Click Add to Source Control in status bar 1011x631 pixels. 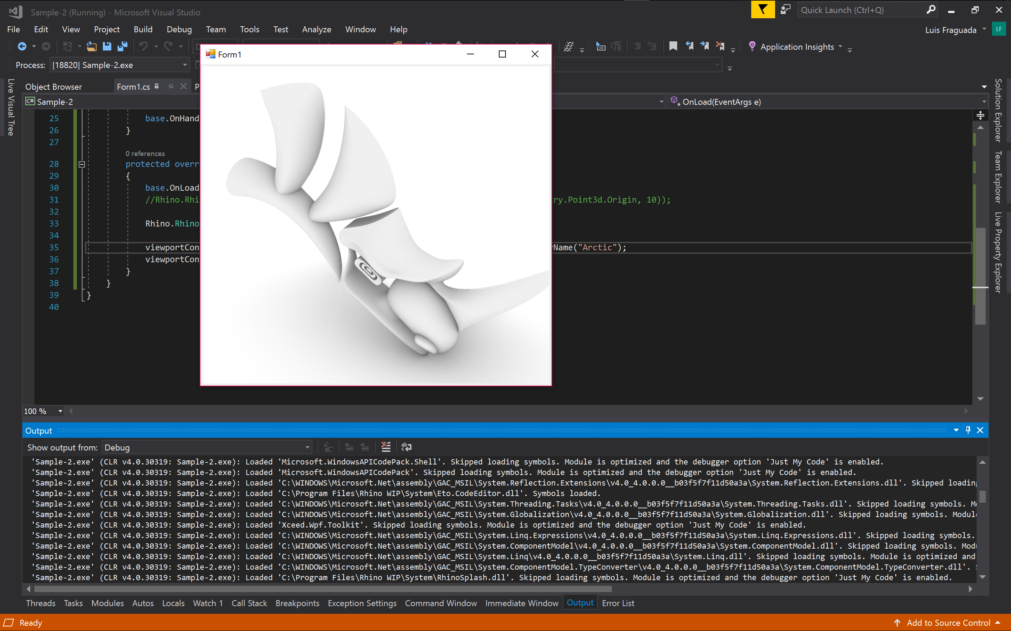(948, 623)
